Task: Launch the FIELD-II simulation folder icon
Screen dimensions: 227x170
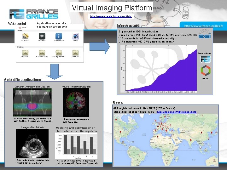Action: [x=25, y=53]
